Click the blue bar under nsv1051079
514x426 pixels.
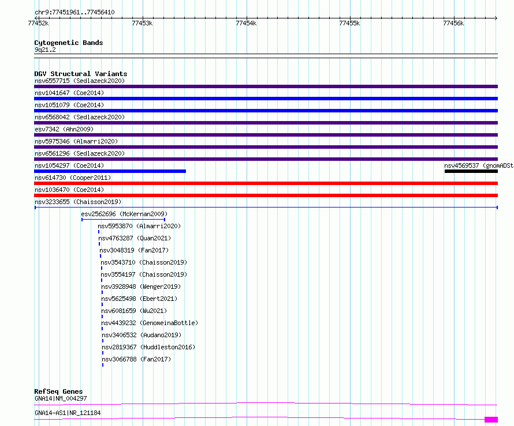pyautogui.click(x=266, y=111)
